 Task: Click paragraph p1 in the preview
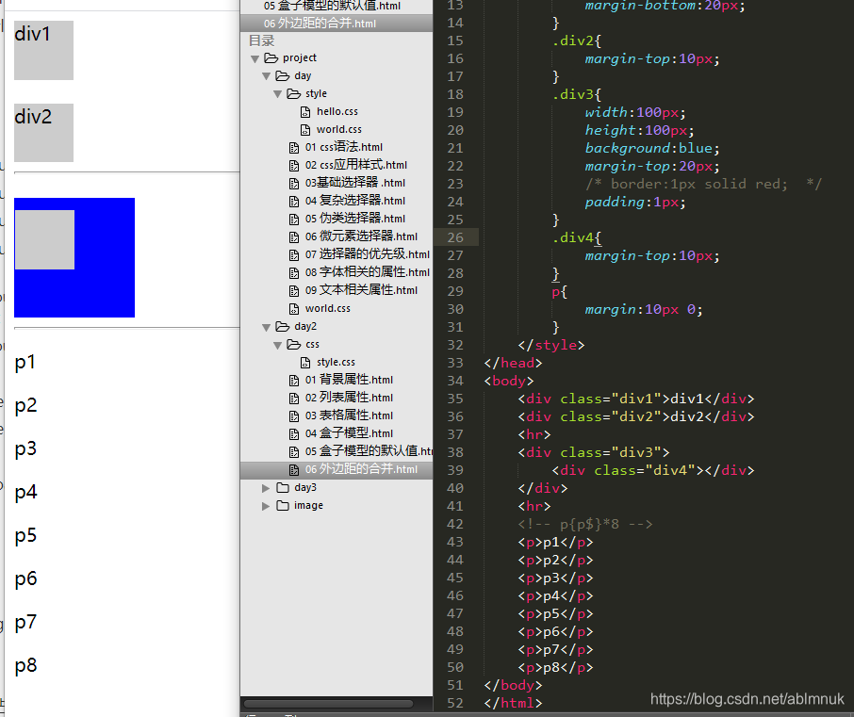coord(25,362)
